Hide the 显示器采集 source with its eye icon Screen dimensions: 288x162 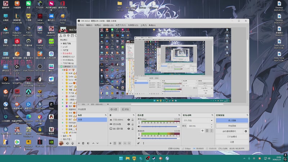pos(129,129)
